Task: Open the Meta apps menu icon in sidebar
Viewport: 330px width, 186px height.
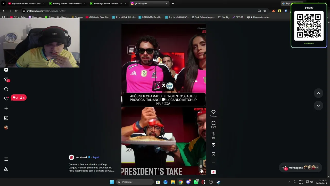Action: tap(6, 169)
